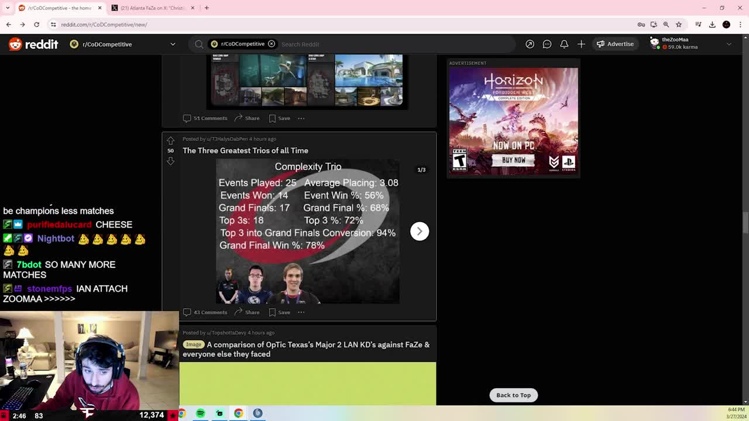Open Spotify from the taskbar
Screen dimensions: 749x421
[200, 413]
